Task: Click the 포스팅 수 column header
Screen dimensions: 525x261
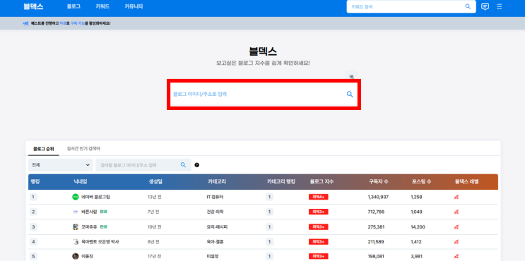Action: 421,182
